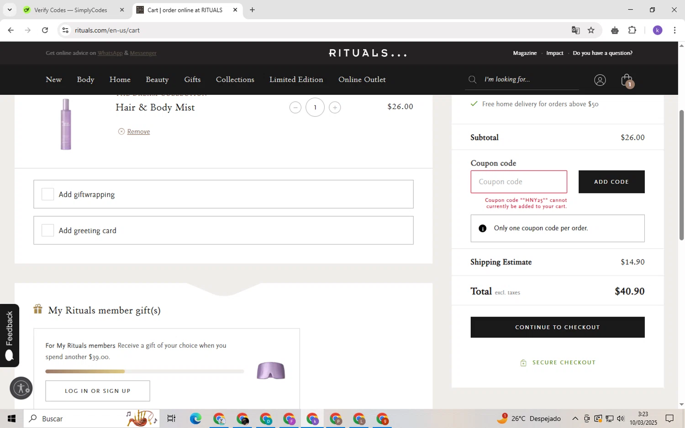This screenshot has width=685, height=428.
Task: Click the page vertical scrollbar
Action: pos(681,175)
